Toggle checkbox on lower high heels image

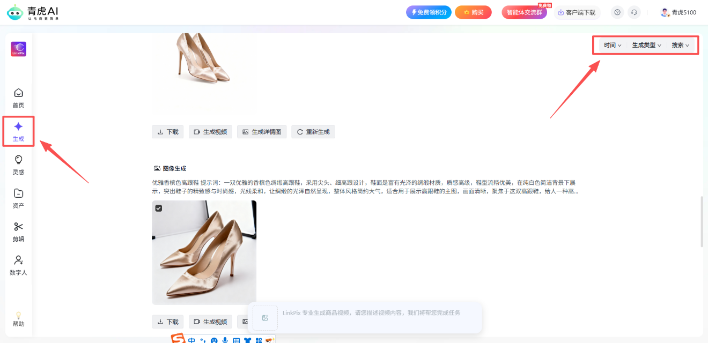(159, 208)
